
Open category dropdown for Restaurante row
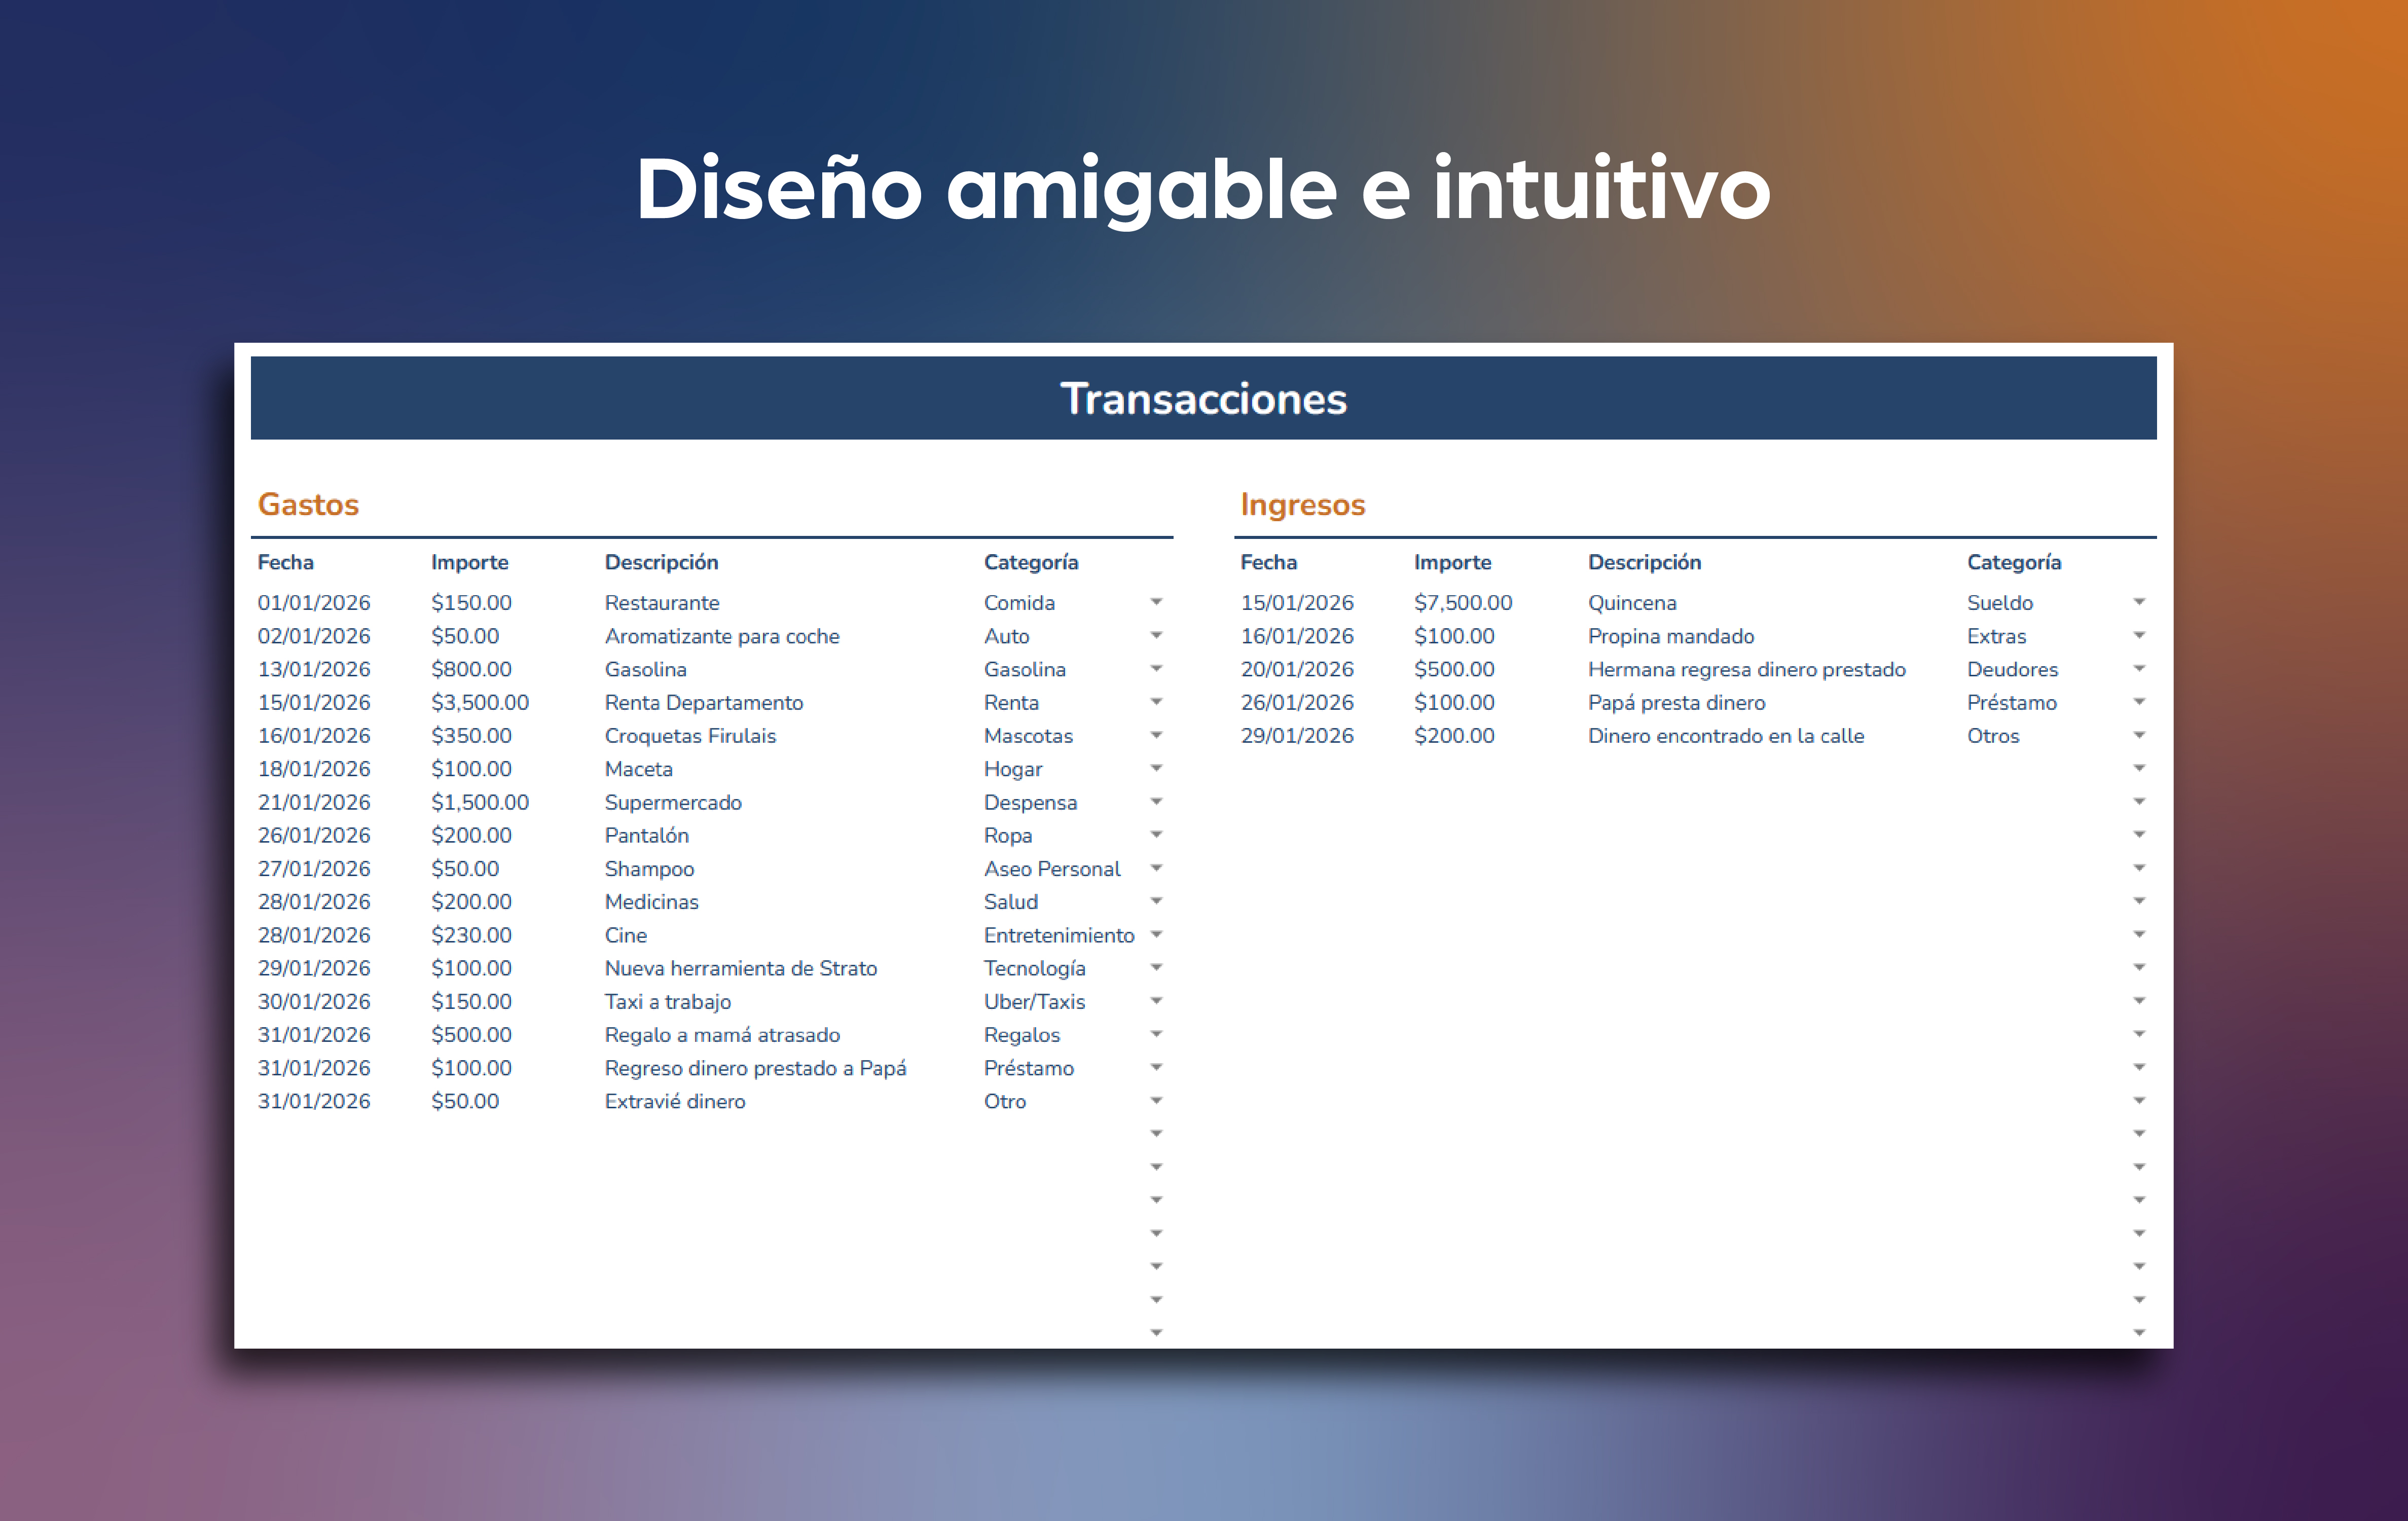(1156, 602)
